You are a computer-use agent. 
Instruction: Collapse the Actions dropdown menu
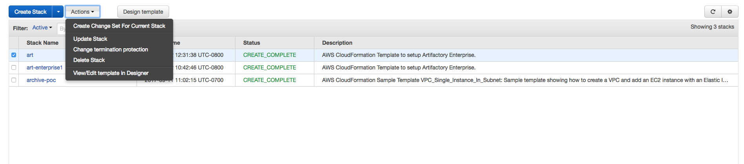pos(82,12)
